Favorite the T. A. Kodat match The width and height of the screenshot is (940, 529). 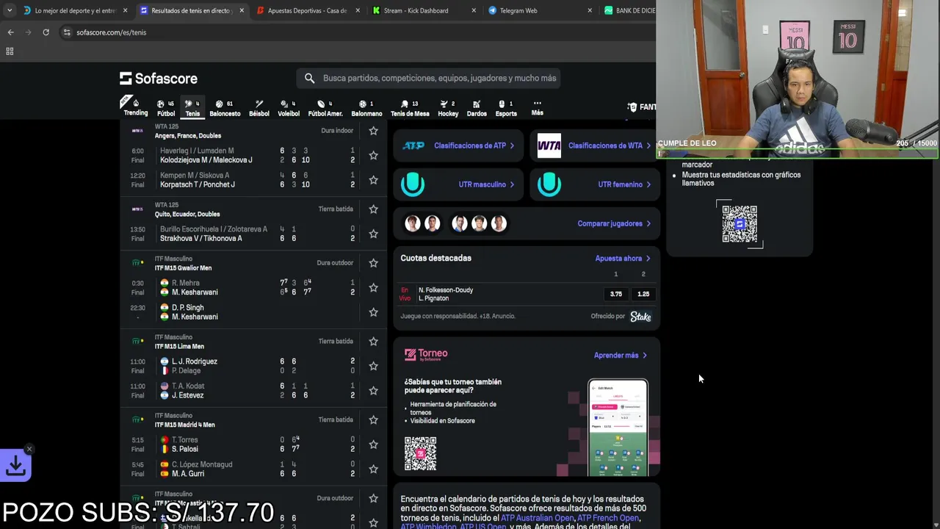[373, 390]
